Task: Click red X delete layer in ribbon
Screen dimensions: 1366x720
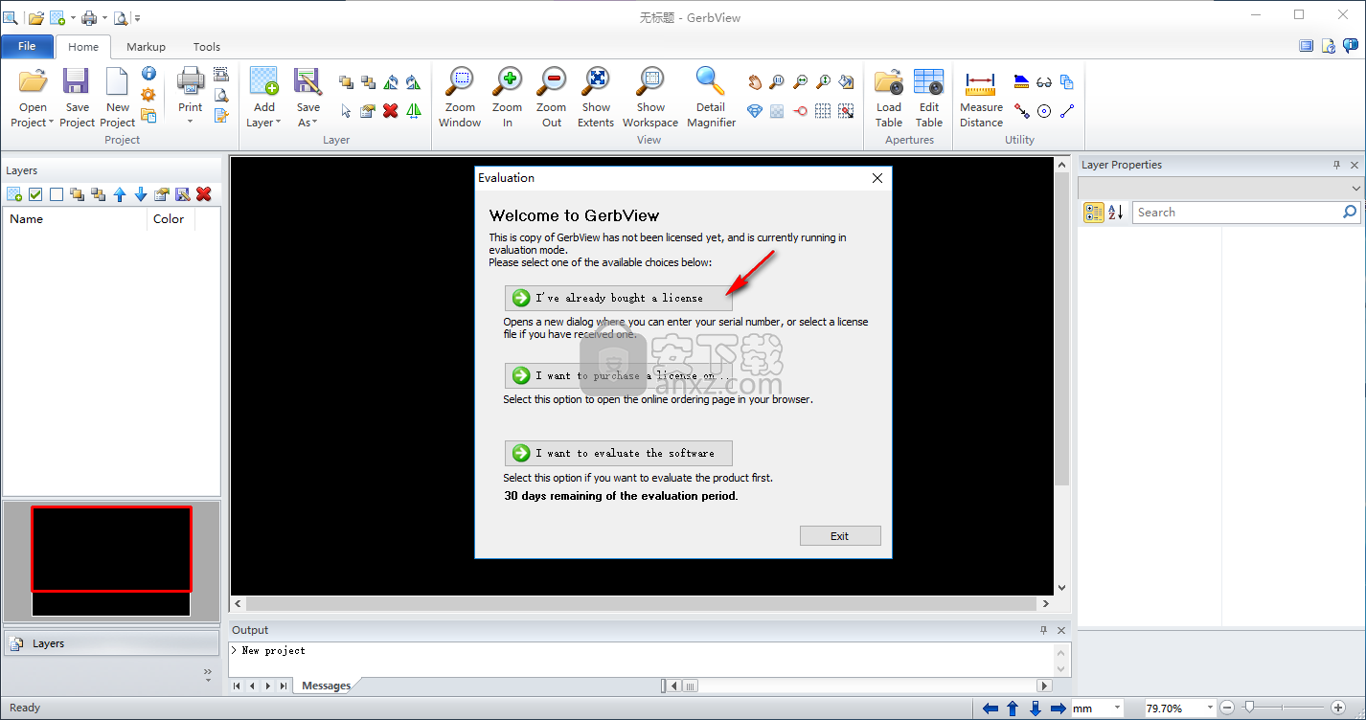Action: click(390, 111)
